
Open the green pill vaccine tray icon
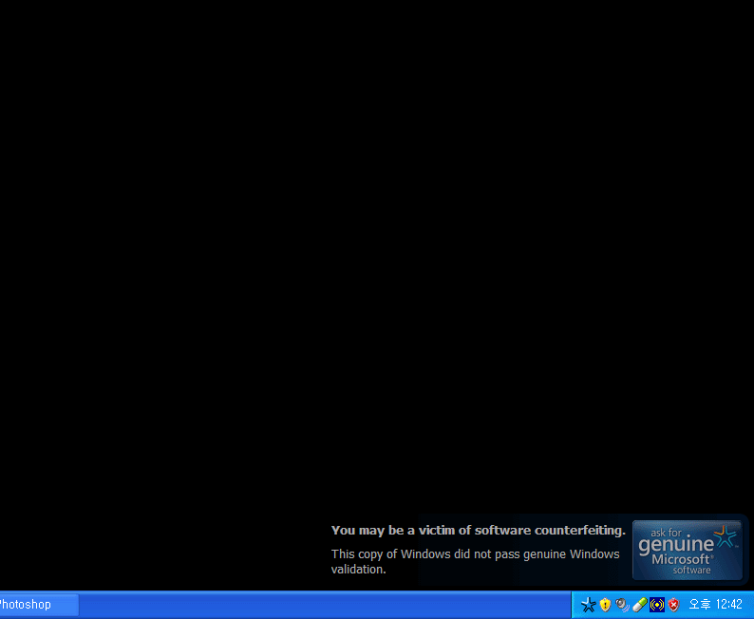639,605
